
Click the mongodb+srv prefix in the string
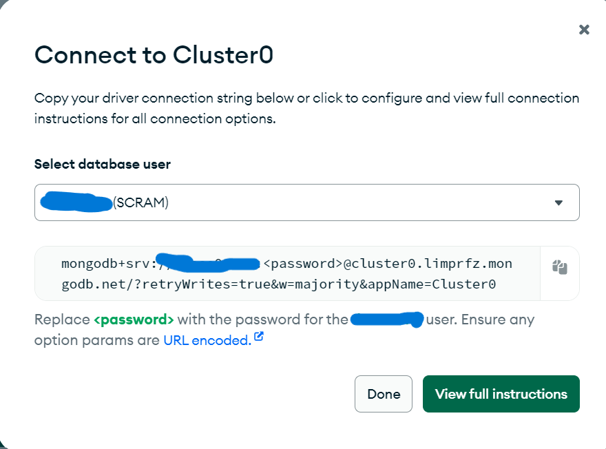(x=105, y=264)
